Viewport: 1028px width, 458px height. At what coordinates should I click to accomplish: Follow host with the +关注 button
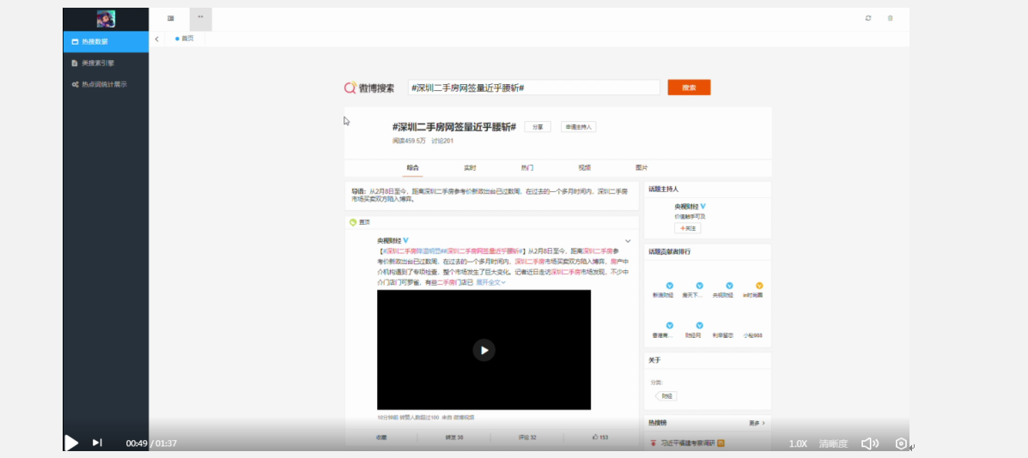[688, 228]
